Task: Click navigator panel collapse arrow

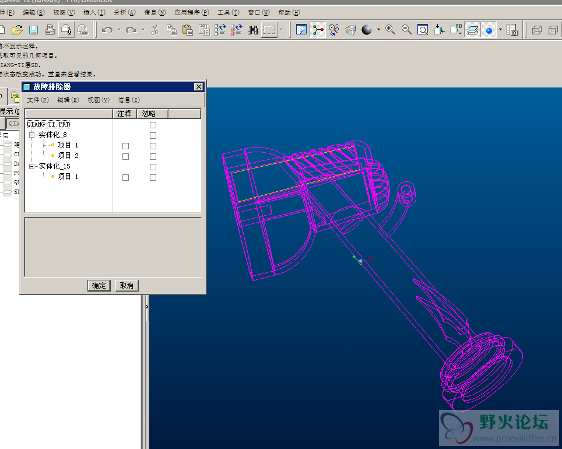Action: click(147, 307)
